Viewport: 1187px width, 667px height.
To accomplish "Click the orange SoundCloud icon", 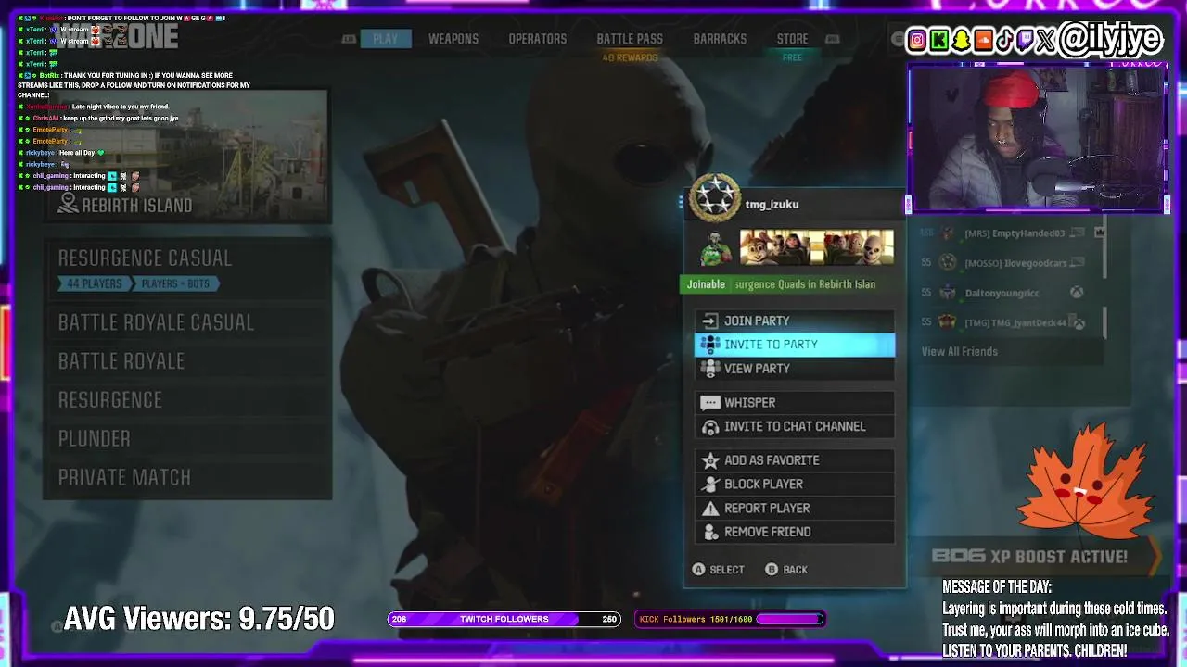I will tap(983, 40).
